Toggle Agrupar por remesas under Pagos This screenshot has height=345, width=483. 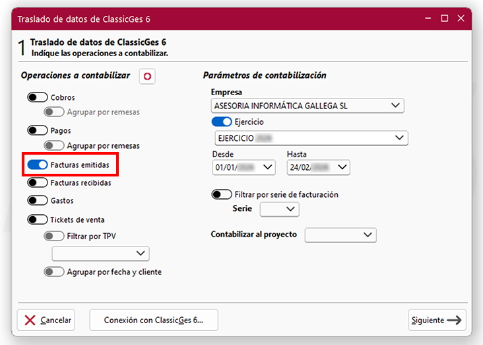coord(54,145)
